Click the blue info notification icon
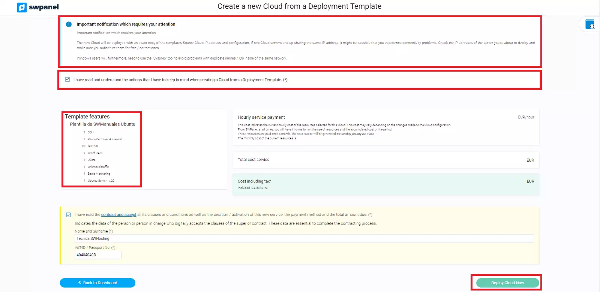Screen dimensions: 600x292 pyautogui.click(x=69, y=24)
